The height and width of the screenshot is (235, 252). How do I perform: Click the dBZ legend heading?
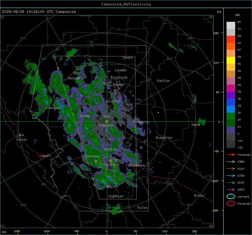pos(237,15)
